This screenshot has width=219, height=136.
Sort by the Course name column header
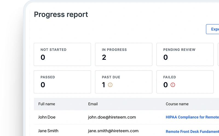177,104
